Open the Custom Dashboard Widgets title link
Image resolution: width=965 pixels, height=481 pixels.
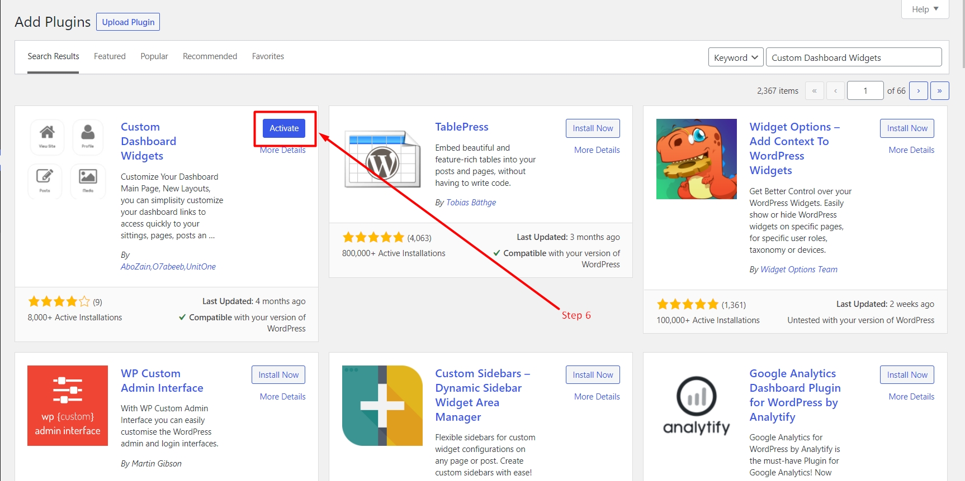point(149,142)
